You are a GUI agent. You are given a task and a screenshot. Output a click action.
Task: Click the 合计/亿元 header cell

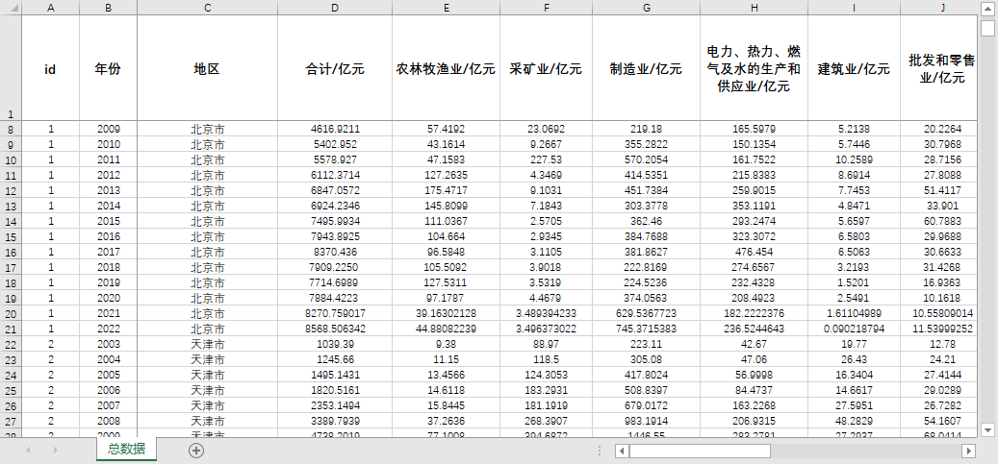click(x=335, y=68)
